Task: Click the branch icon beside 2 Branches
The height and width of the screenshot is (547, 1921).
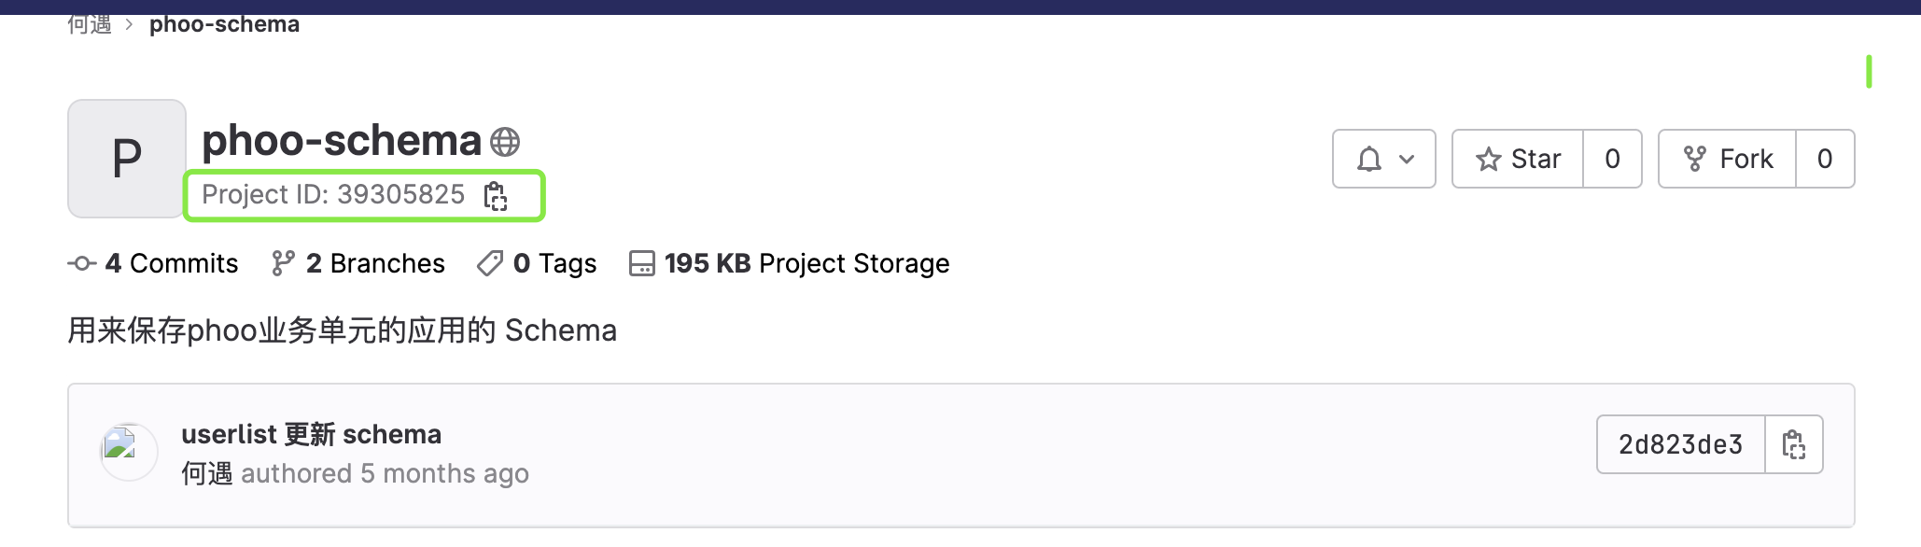Action: 283,263
